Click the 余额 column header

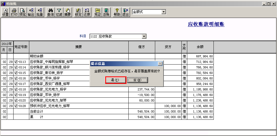(200, 47)
